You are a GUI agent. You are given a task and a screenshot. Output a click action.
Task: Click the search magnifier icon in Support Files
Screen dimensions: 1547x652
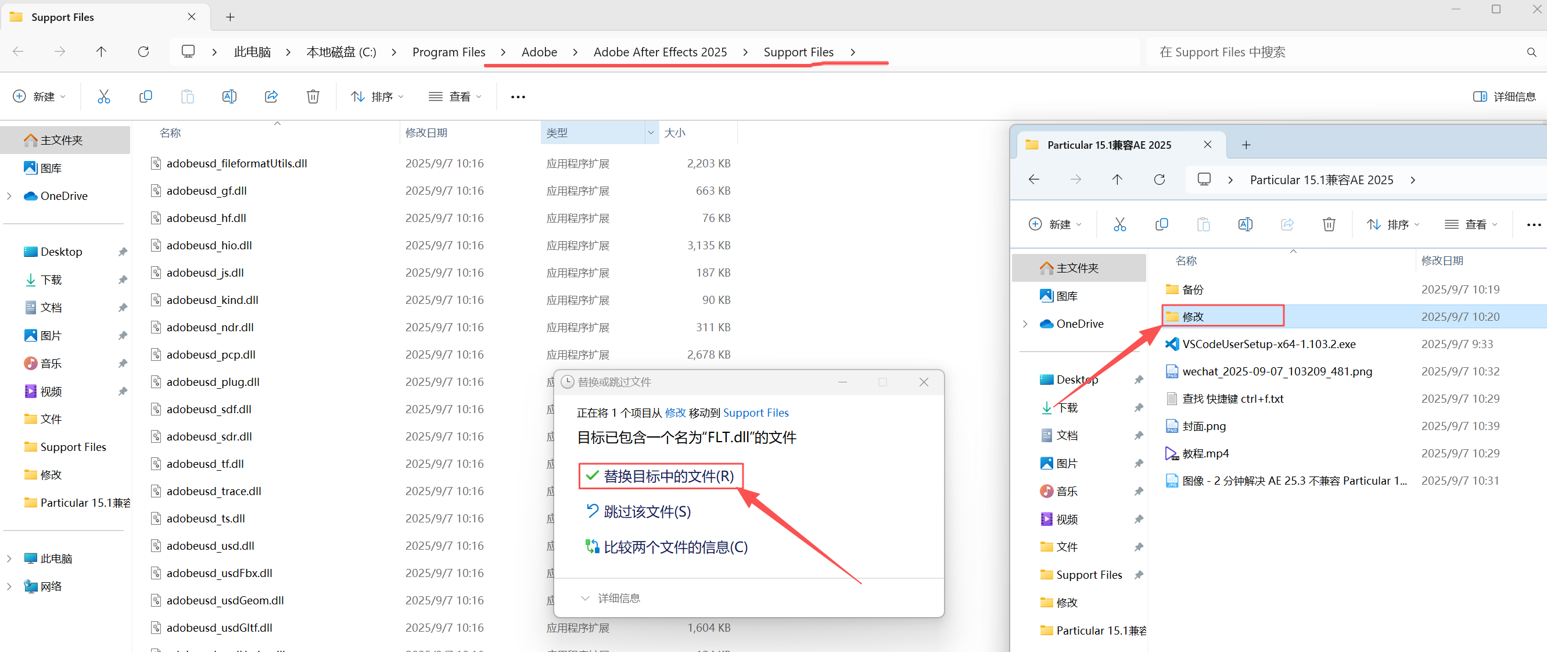1531,52
